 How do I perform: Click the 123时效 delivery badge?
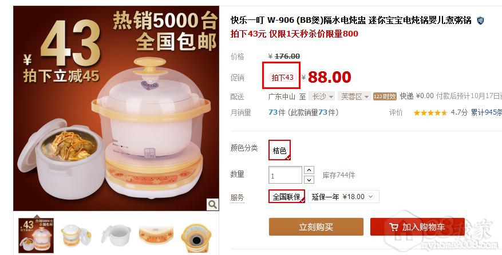click(x=385, y=96)
